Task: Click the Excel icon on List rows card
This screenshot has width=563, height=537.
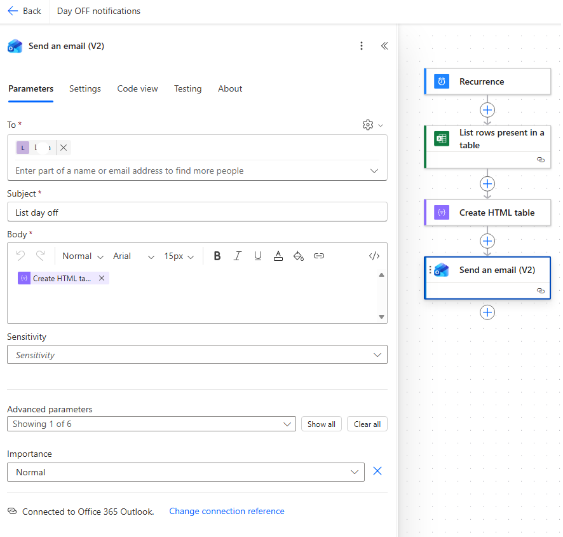Action: (x=442, y=138)
